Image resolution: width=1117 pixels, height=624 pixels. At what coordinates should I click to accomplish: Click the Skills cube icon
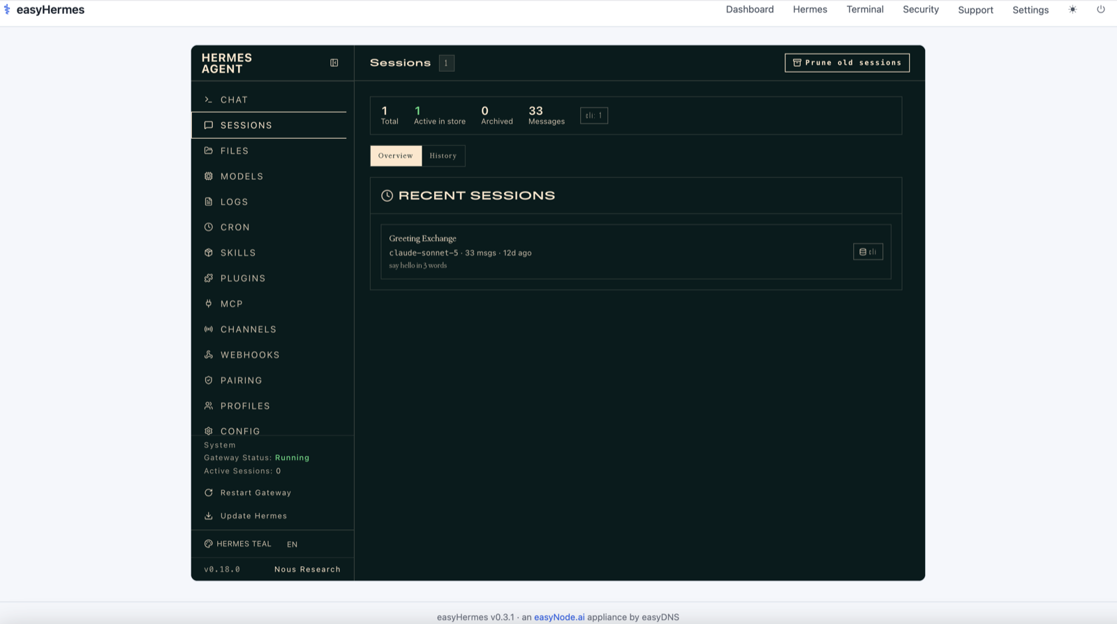click(x=208, y=253)
